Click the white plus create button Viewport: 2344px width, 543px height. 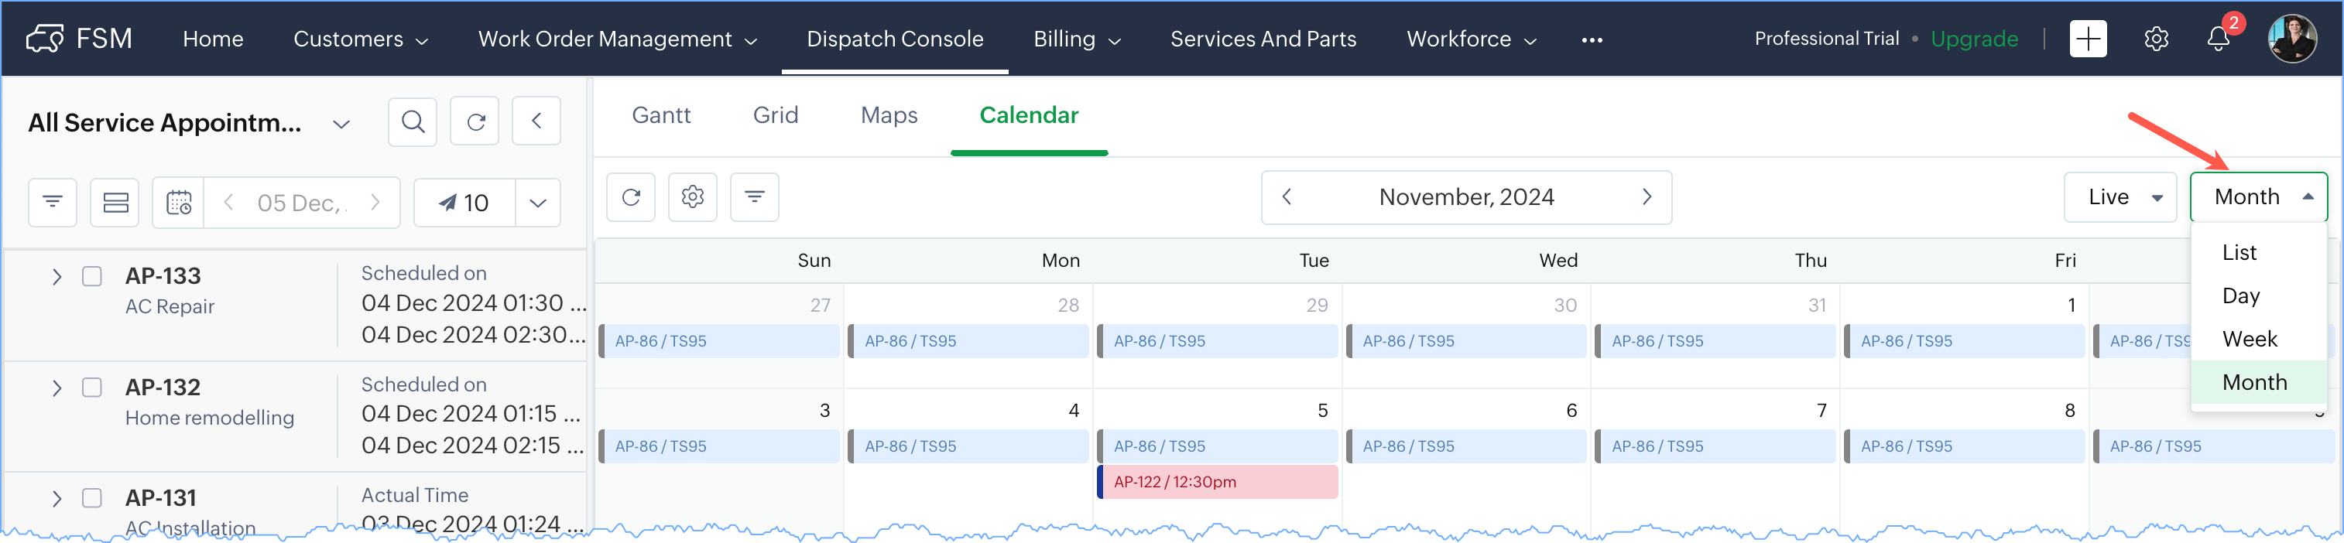[2088, 39]
